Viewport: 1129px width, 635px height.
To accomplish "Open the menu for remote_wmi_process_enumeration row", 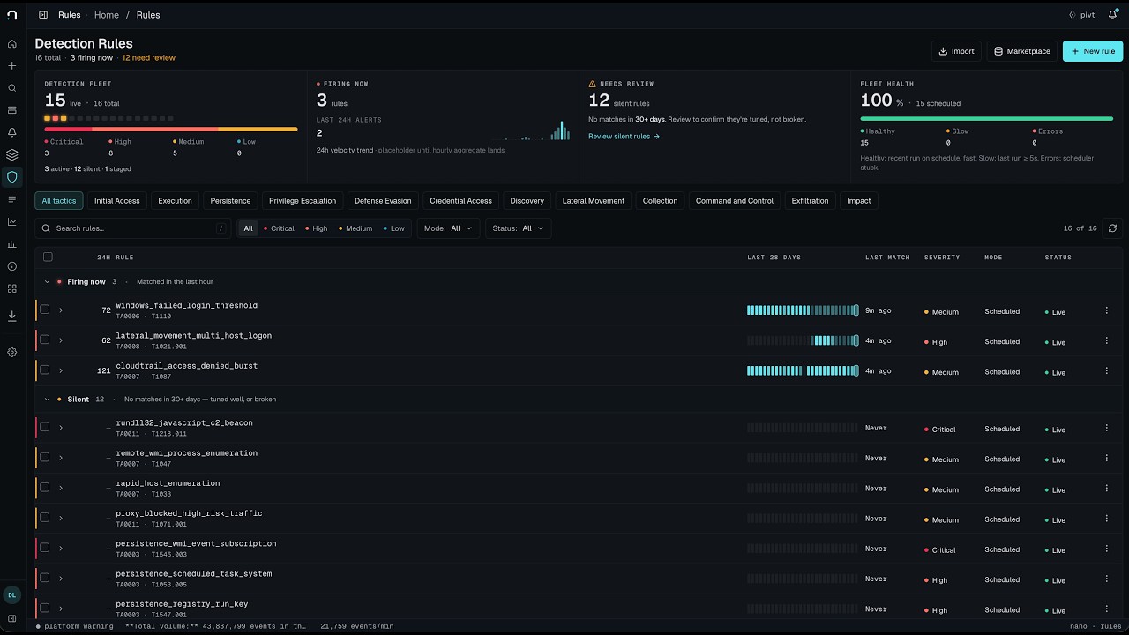I will (x=1106, y=458).
